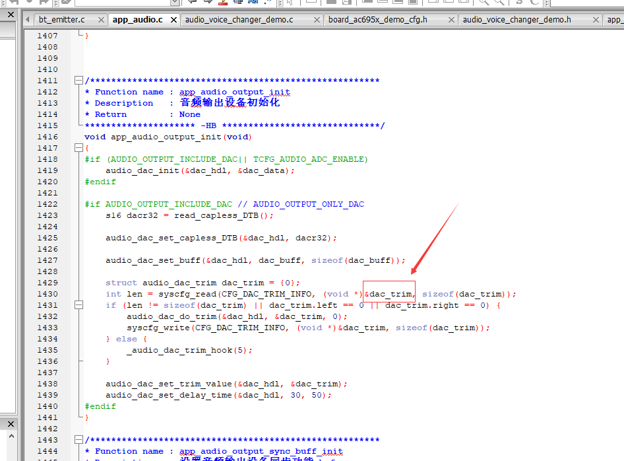The width and height of the screenshot is (624, 461).
Task: Close the upper left side panel
Action: coord(11,15)
